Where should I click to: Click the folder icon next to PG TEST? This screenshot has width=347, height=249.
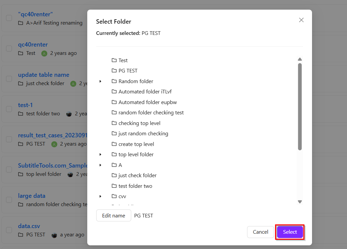(x=114, y=71)
